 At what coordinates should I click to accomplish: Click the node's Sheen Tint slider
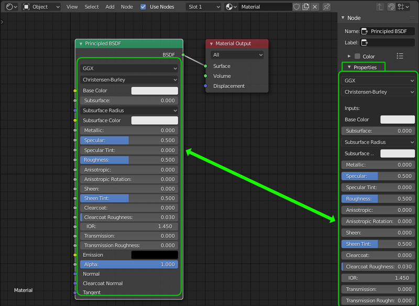point(129,198)
